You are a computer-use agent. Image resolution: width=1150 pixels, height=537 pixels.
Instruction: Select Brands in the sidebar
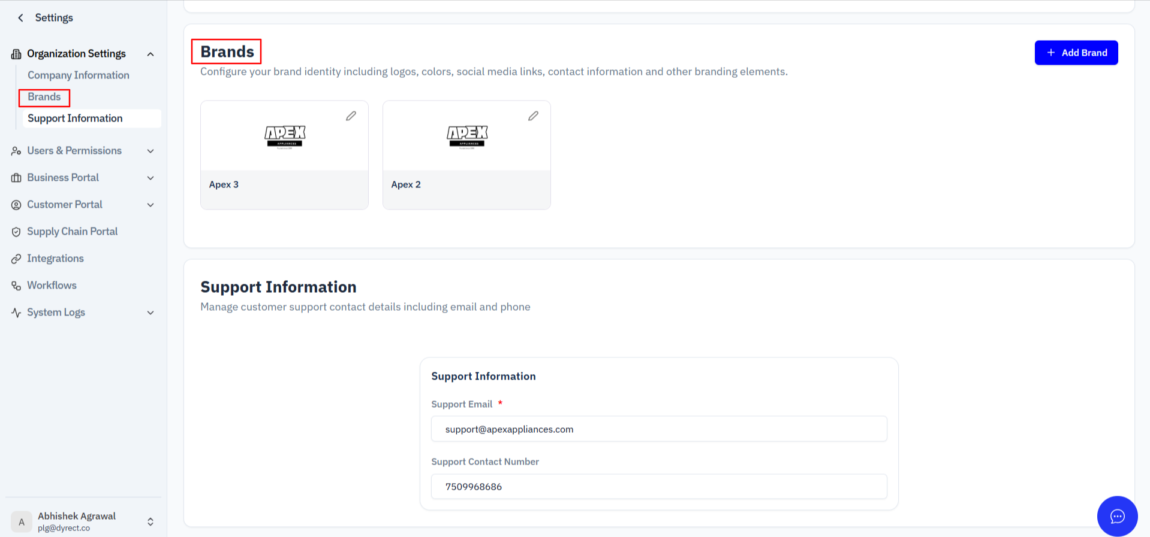44,97
